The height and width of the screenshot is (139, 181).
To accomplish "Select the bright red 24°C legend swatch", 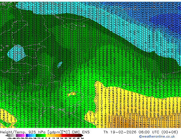I will (62, 135).
